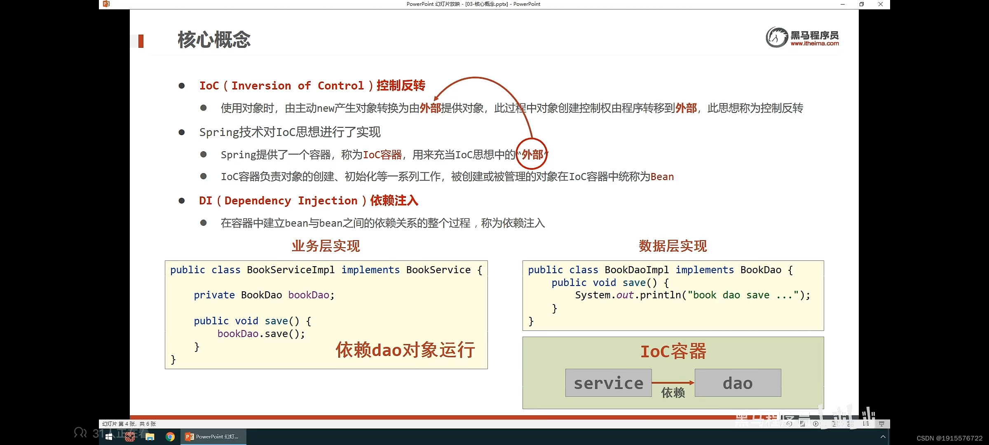The image size is (989, 445).
Task: Launch Google Chrome from taskbar
Action: coord(170,437)
